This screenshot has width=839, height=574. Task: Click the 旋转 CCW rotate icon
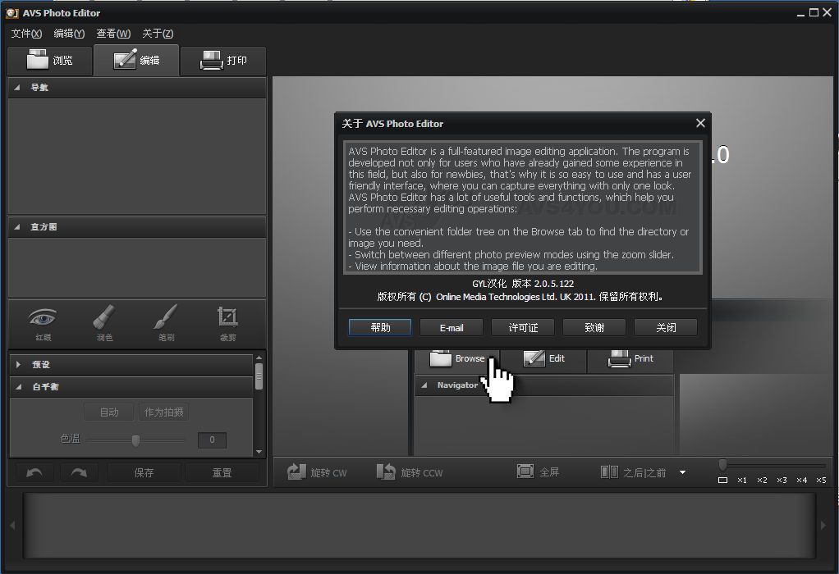[384, 471]
